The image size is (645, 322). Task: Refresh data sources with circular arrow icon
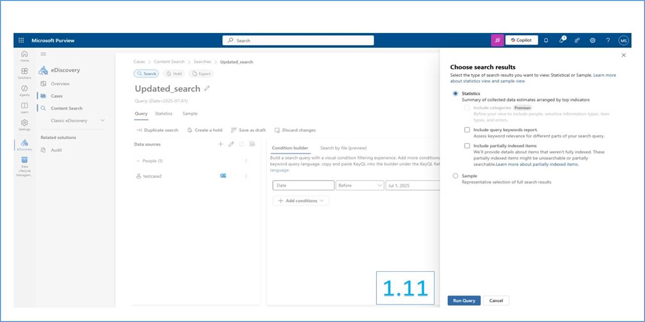click(x=242, y=144)
